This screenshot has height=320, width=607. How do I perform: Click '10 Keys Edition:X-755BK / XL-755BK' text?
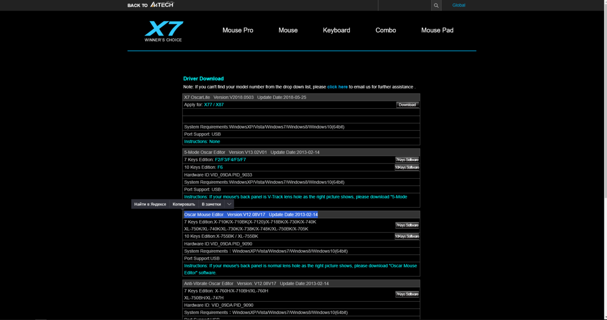[221, 236]
